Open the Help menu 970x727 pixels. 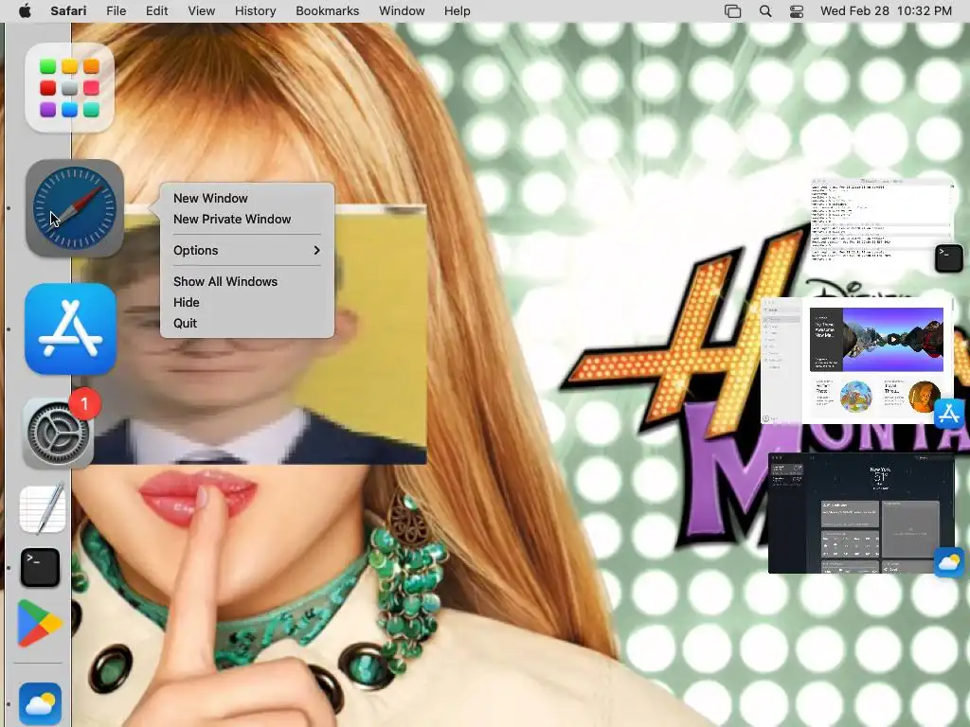[458, 11]
